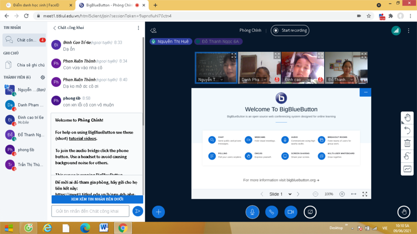Image resolution: width=417 pixels, height=234 pixels.
Task: Leave audio with the phone button
Action: [272, 212]
